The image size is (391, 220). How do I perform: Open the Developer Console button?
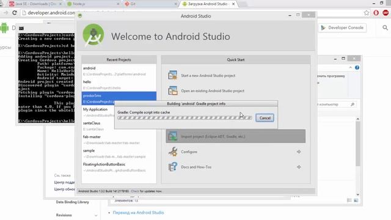[x=342, y=28]
